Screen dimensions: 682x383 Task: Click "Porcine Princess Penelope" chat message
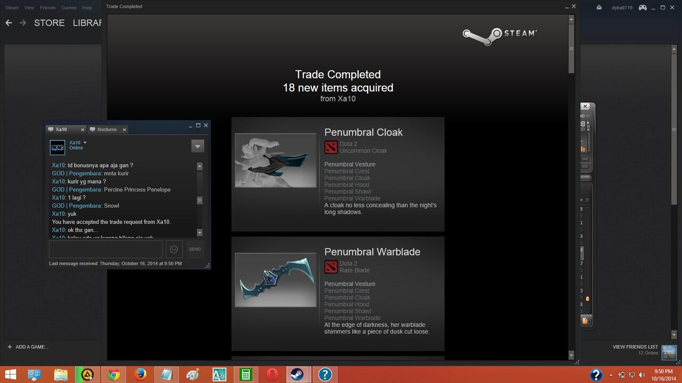(x=137, y=189)
